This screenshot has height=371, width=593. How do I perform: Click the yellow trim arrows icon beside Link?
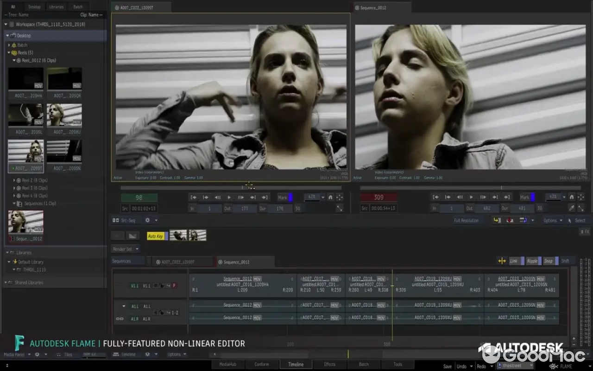tap(502, 261)
